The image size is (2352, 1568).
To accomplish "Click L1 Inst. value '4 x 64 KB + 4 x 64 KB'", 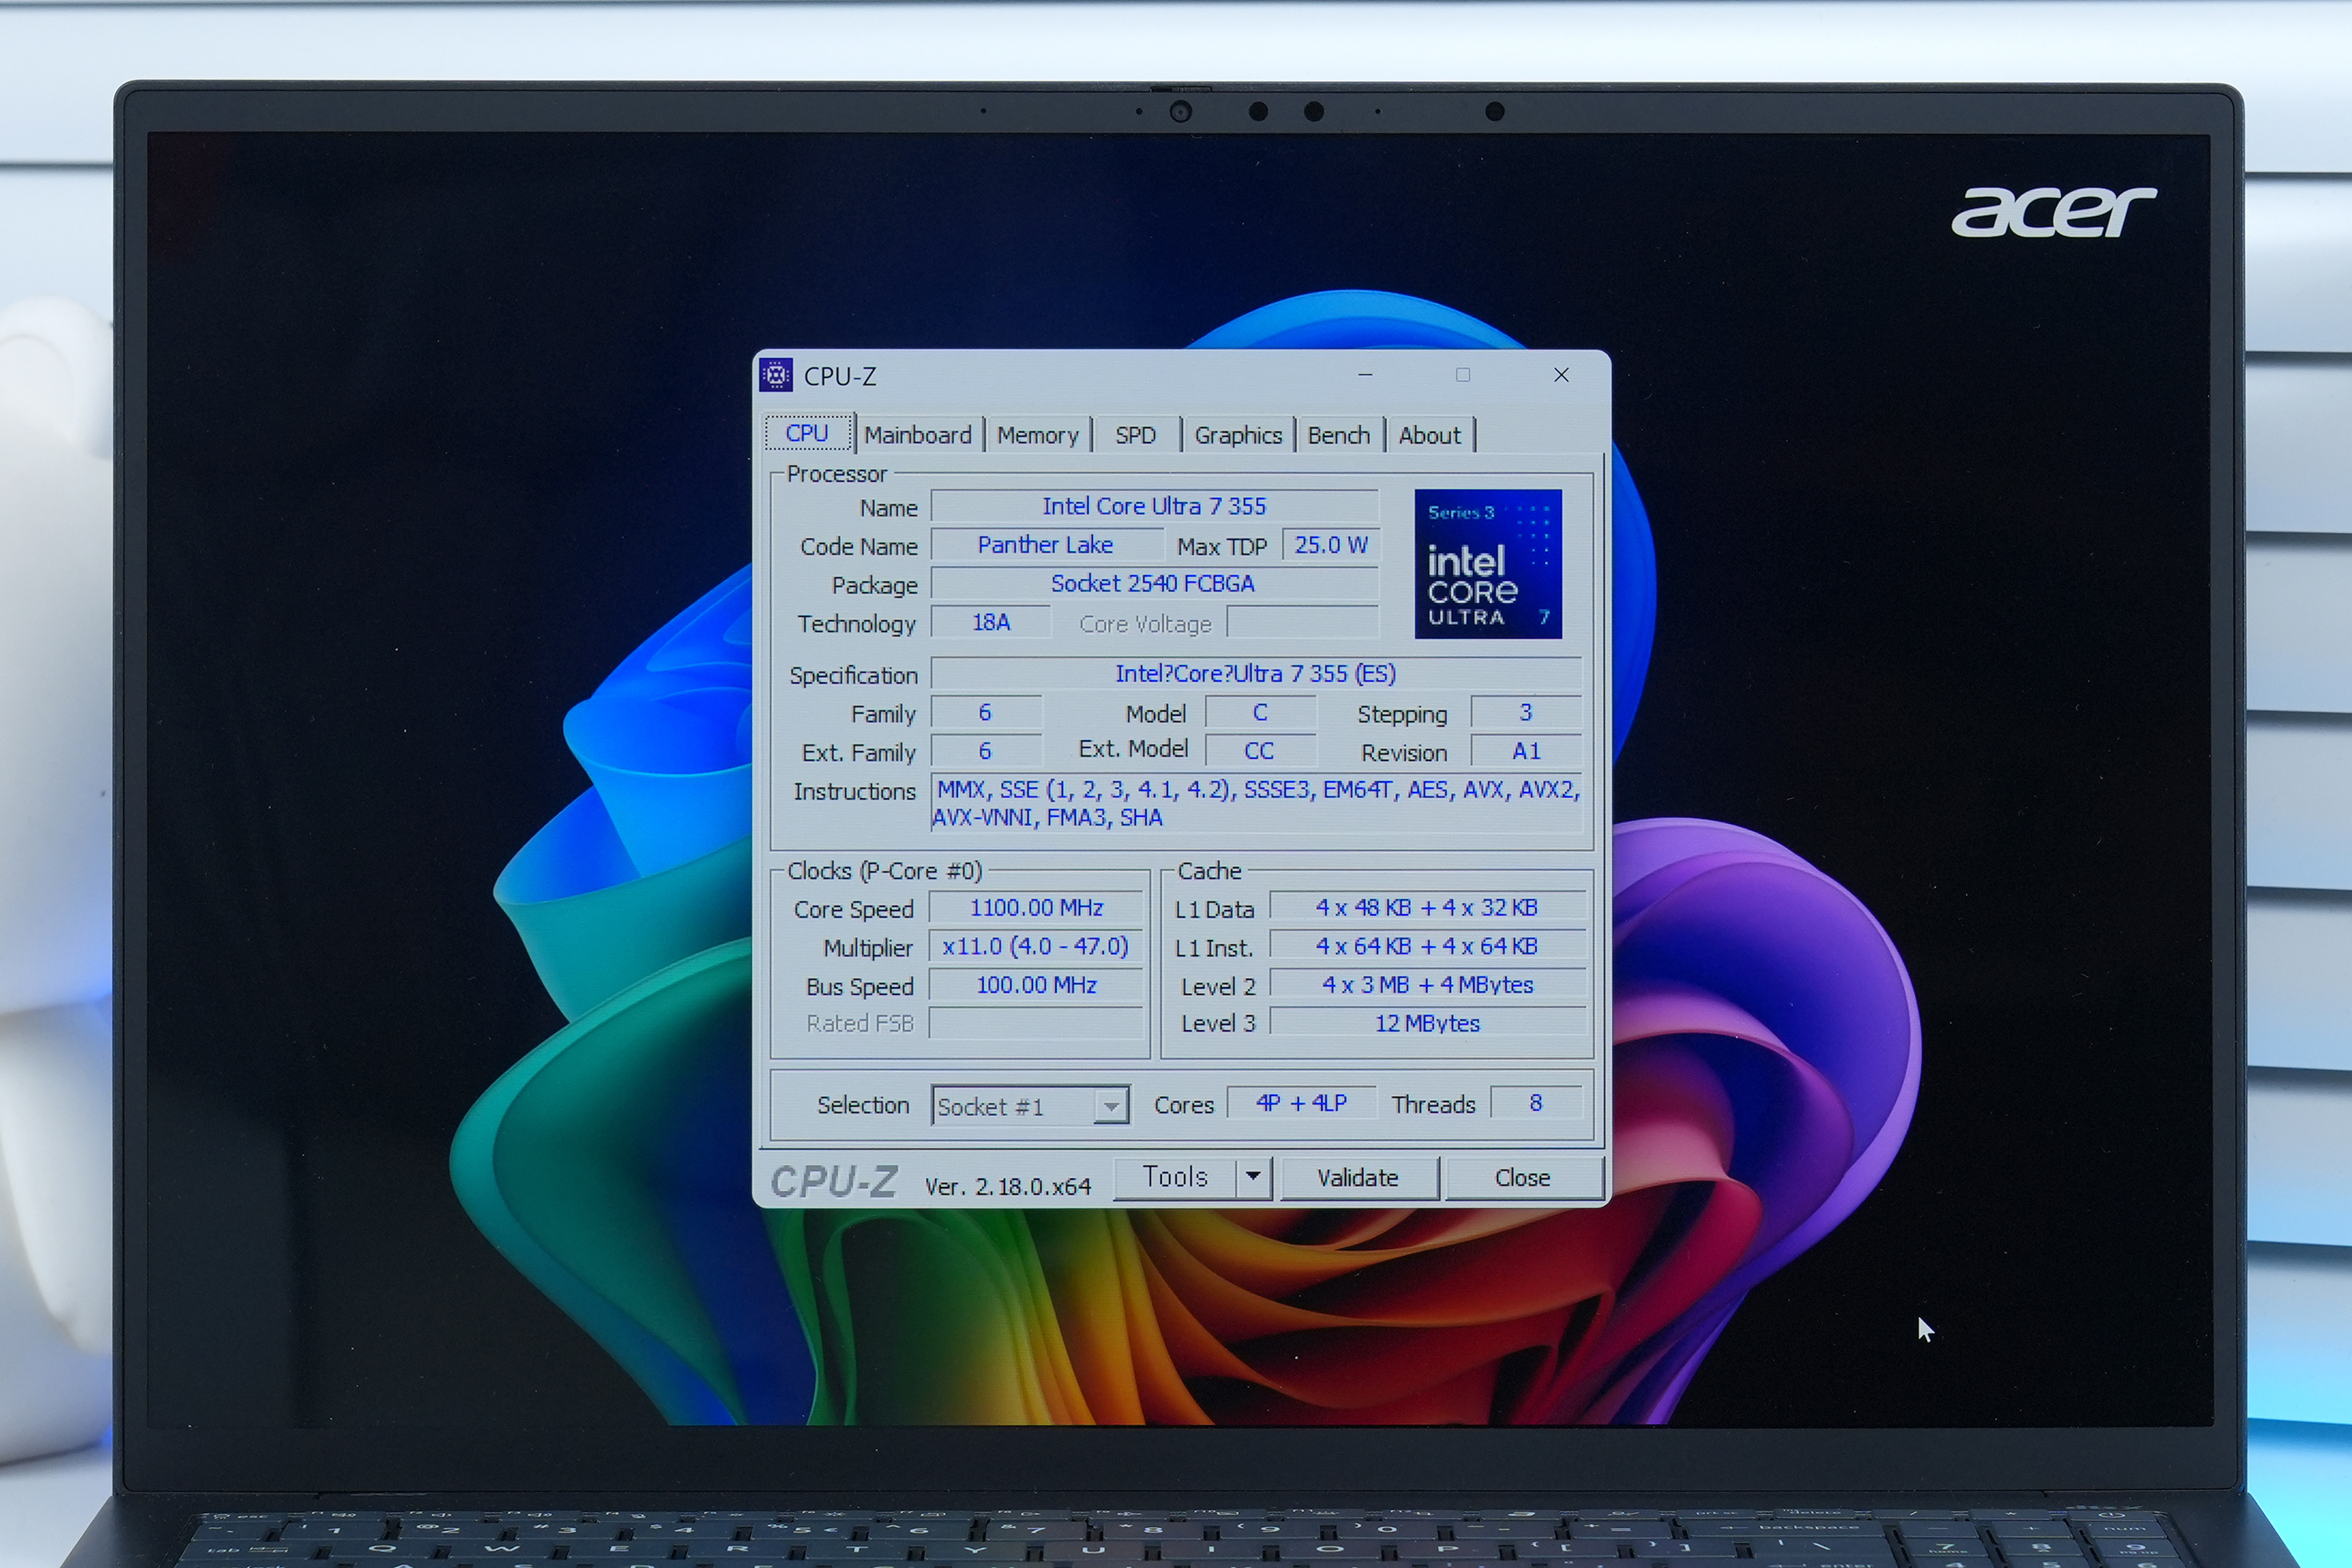I will (1427, 946).
